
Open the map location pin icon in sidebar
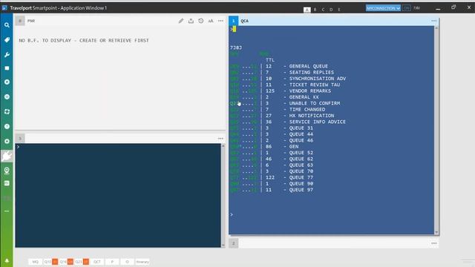7,171
